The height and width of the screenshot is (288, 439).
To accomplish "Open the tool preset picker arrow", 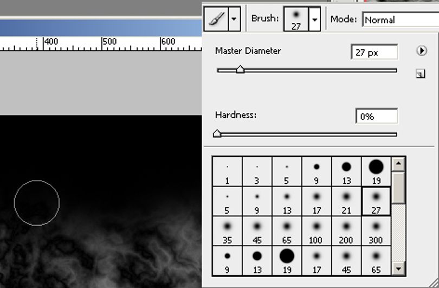I will [234, 19].
